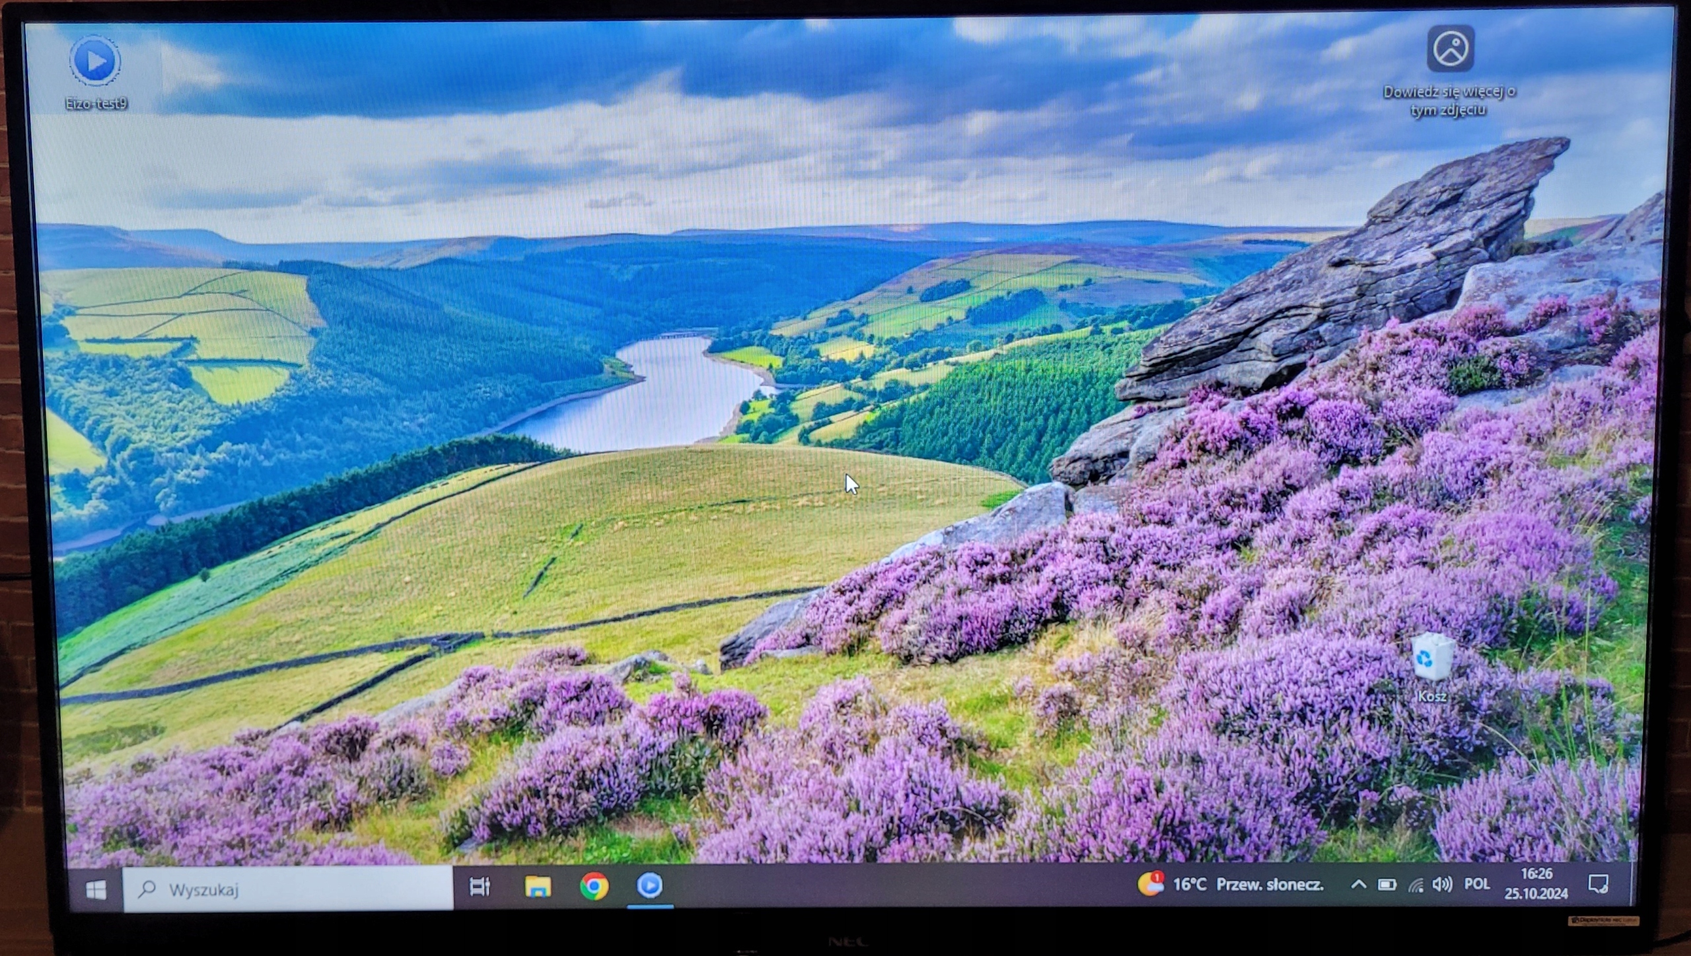1691x956 pixels.
Task: Click the magnifier icon in search box
Action: click(x=147, y=889)
